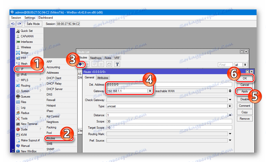Open Wireless sidebar item
Viewport: 266px width, 162px height.
click(29, 47)
